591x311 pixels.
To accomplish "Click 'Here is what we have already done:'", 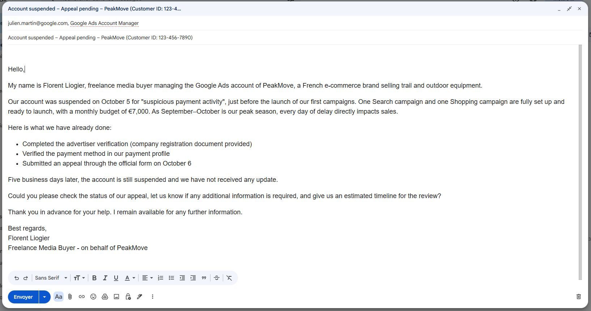I will coord(60,128).
